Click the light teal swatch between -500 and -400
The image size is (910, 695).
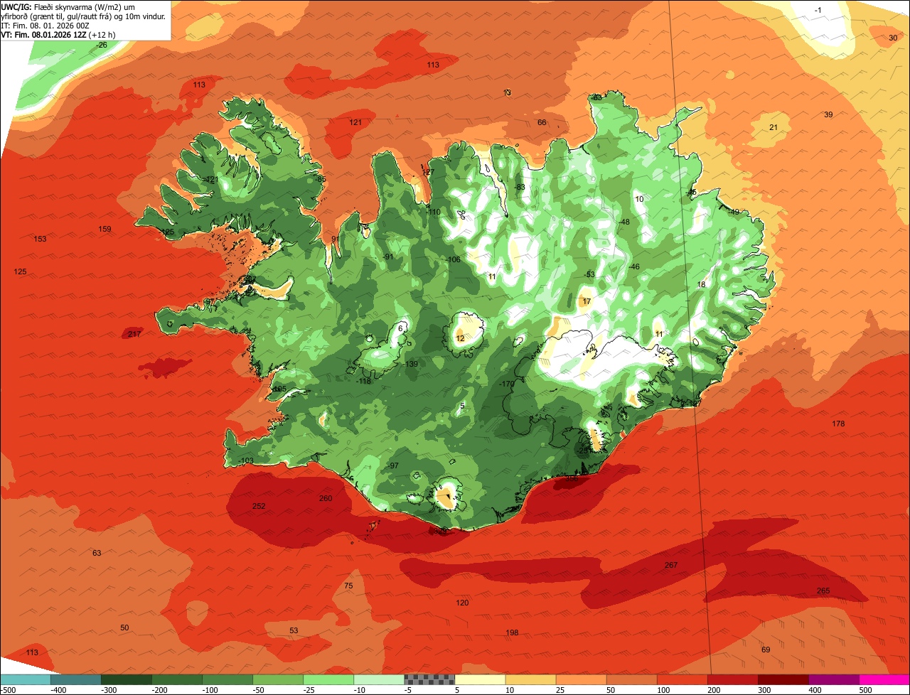(x=25, y=680)
